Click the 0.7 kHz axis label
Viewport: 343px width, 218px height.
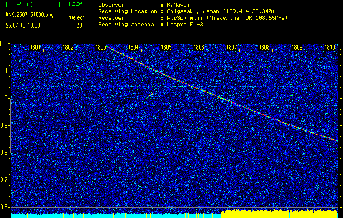click(x=4, y=180)
